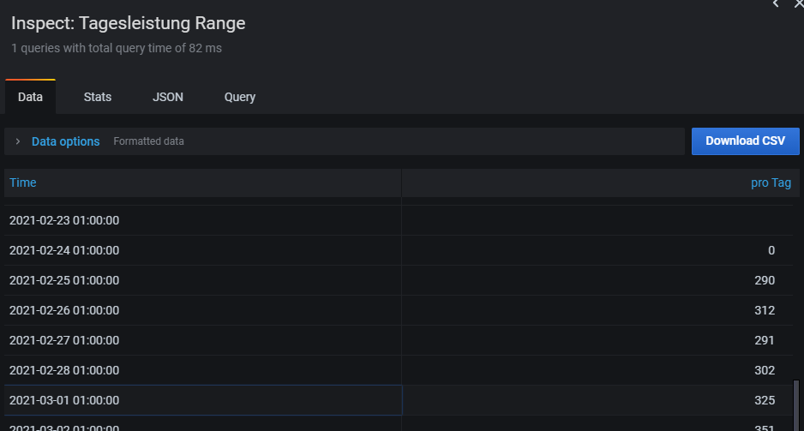The height and width of the screenshot is (431, 804).
Task: Select the 2021-02-24 01:00:00 time cell
Action: point(64,250)
